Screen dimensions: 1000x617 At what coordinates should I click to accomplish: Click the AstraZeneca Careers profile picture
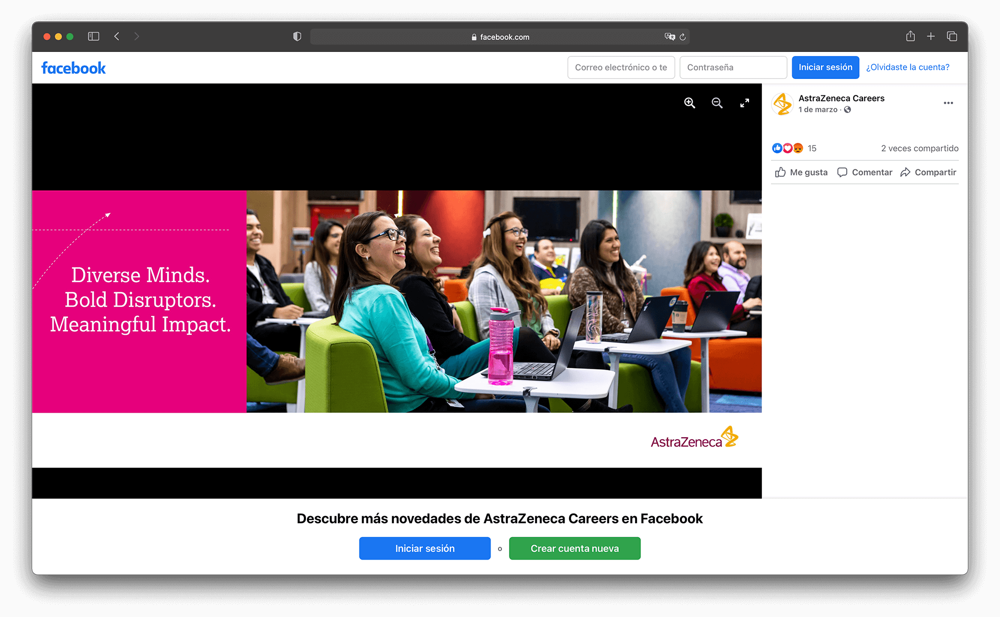pyautogui.click(x=782, y=104)
